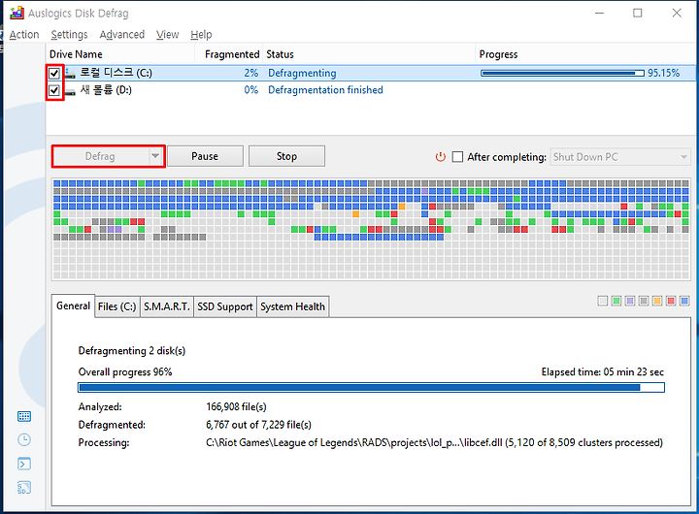Screen dimensions: 699x514
Task: Stop the defragmentation
Action: click(x=286, y=156)
